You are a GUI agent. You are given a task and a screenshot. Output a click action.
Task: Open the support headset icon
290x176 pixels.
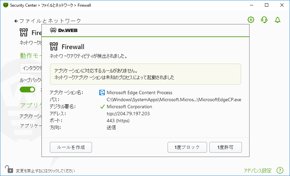click(x=264, y=20)
